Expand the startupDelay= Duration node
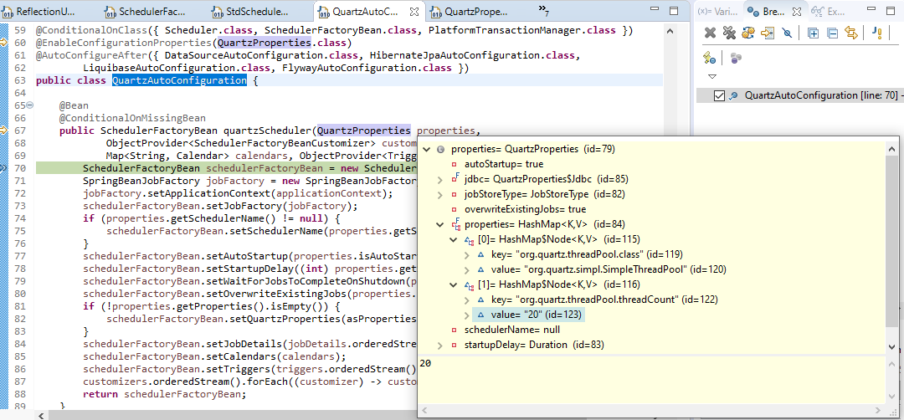Viewport: 904px width, 420px height. 441,345
